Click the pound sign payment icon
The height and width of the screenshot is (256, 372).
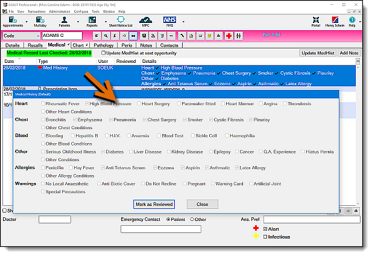click(115, 36)
